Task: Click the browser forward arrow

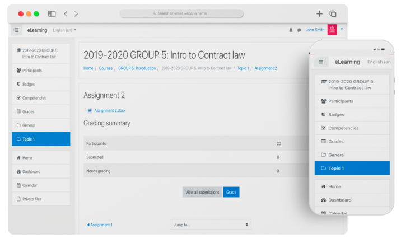Action: (x=76, y=13)
